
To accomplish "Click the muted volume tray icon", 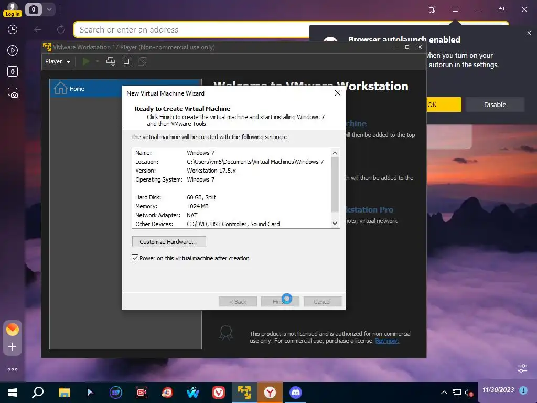I will [x=469, y=393].
